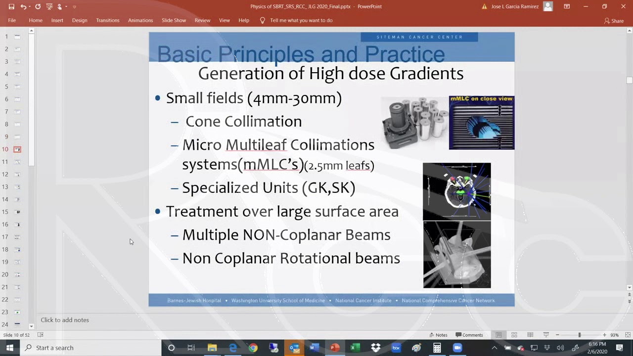This screenshot has width=633, height=356.
Task: Select slide 15 thumbnail in panel
Action: click(17, 212)
